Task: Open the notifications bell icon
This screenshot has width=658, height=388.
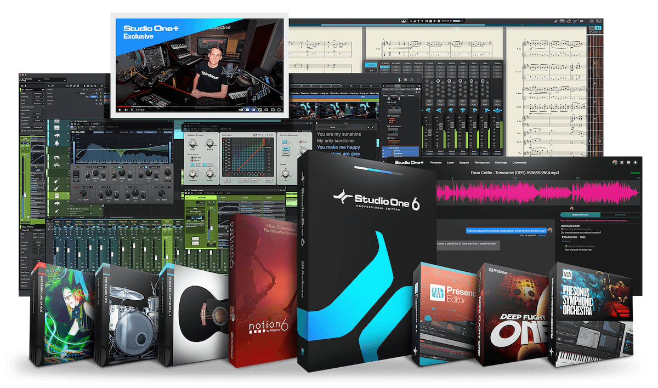Action: click(x=636, y=163)
